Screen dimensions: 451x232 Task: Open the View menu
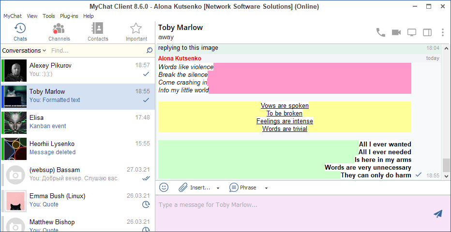(x=32, y=16)
